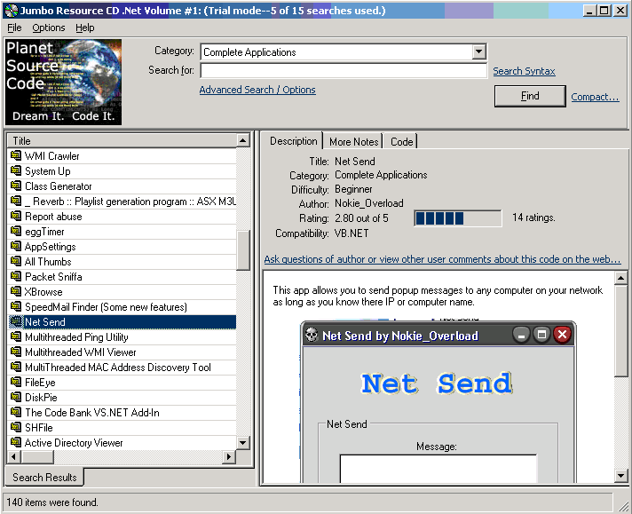
Task: Open the Category dropdown arrow
Action: pos(478,51)
